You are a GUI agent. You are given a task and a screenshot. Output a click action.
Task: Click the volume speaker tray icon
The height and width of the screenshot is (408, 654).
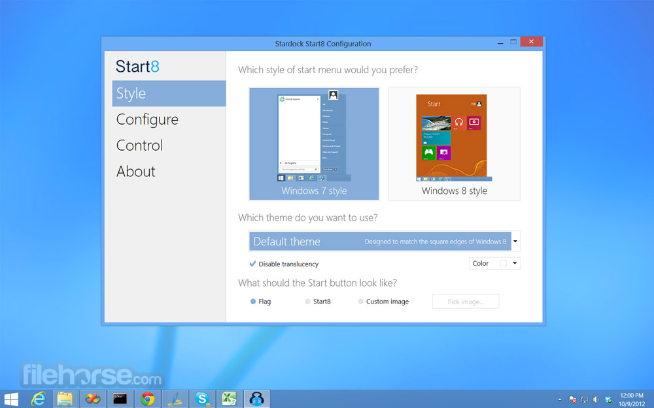coord(596,400)
